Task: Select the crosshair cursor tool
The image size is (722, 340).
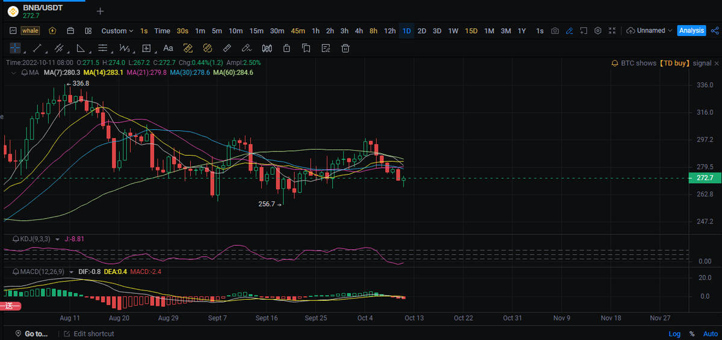Action: click(14, 48)
